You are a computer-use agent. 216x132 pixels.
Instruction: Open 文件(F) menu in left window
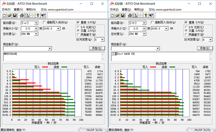coord(6,10)
